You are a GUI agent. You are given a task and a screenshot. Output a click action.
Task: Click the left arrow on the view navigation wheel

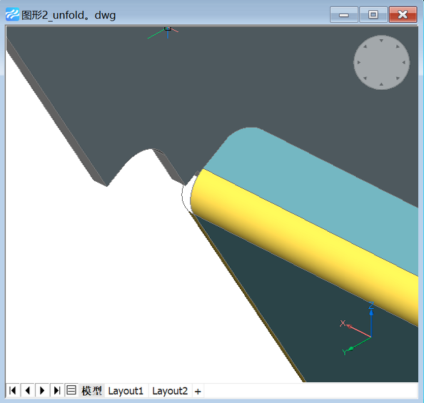click(x=359, y=62)
